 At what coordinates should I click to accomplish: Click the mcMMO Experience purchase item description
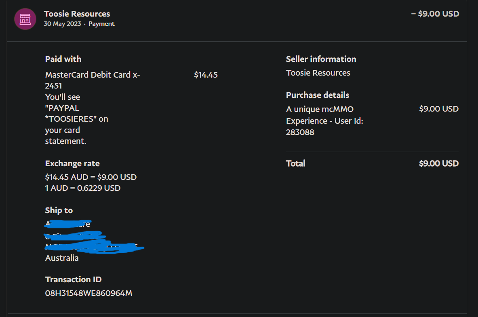324,120
